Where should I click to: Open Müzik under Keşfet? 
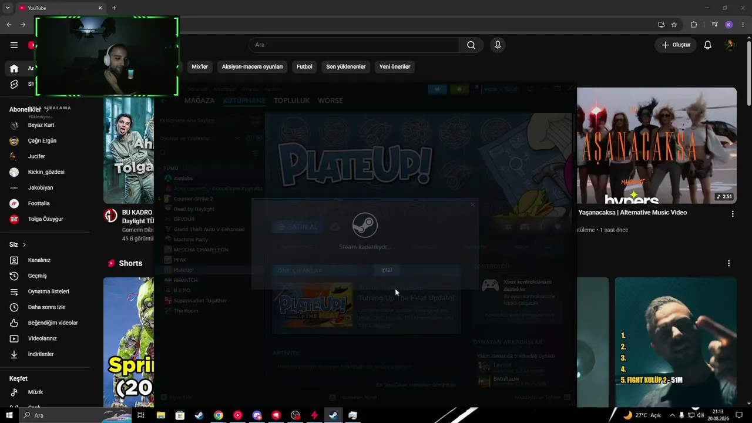coord(35,392)
